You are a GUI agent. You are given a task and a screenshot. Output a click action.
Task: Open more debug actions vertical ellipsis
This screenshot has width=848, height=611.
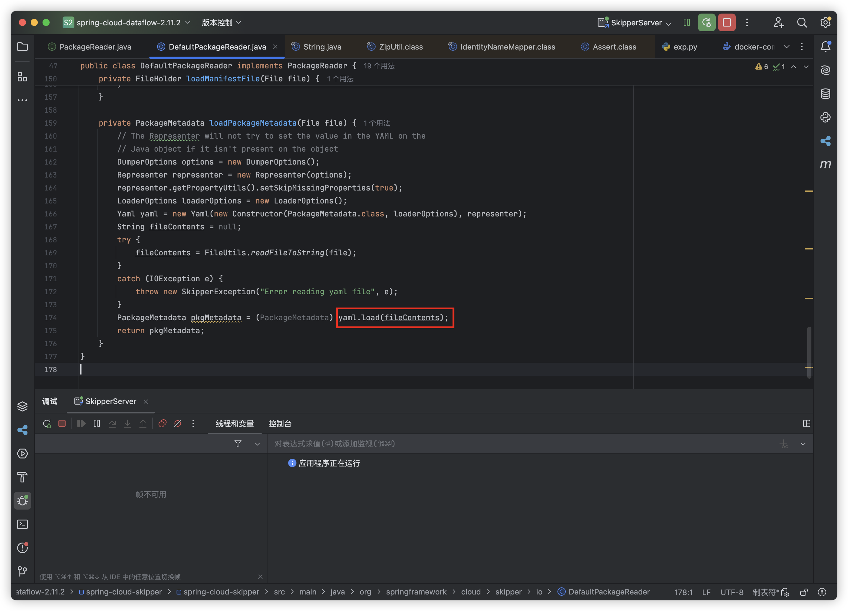pos(193,423)
